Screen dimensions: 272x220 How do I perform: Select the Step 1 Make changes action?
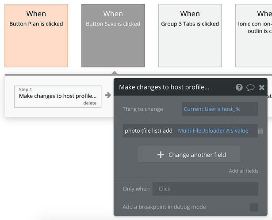point(57,96)
